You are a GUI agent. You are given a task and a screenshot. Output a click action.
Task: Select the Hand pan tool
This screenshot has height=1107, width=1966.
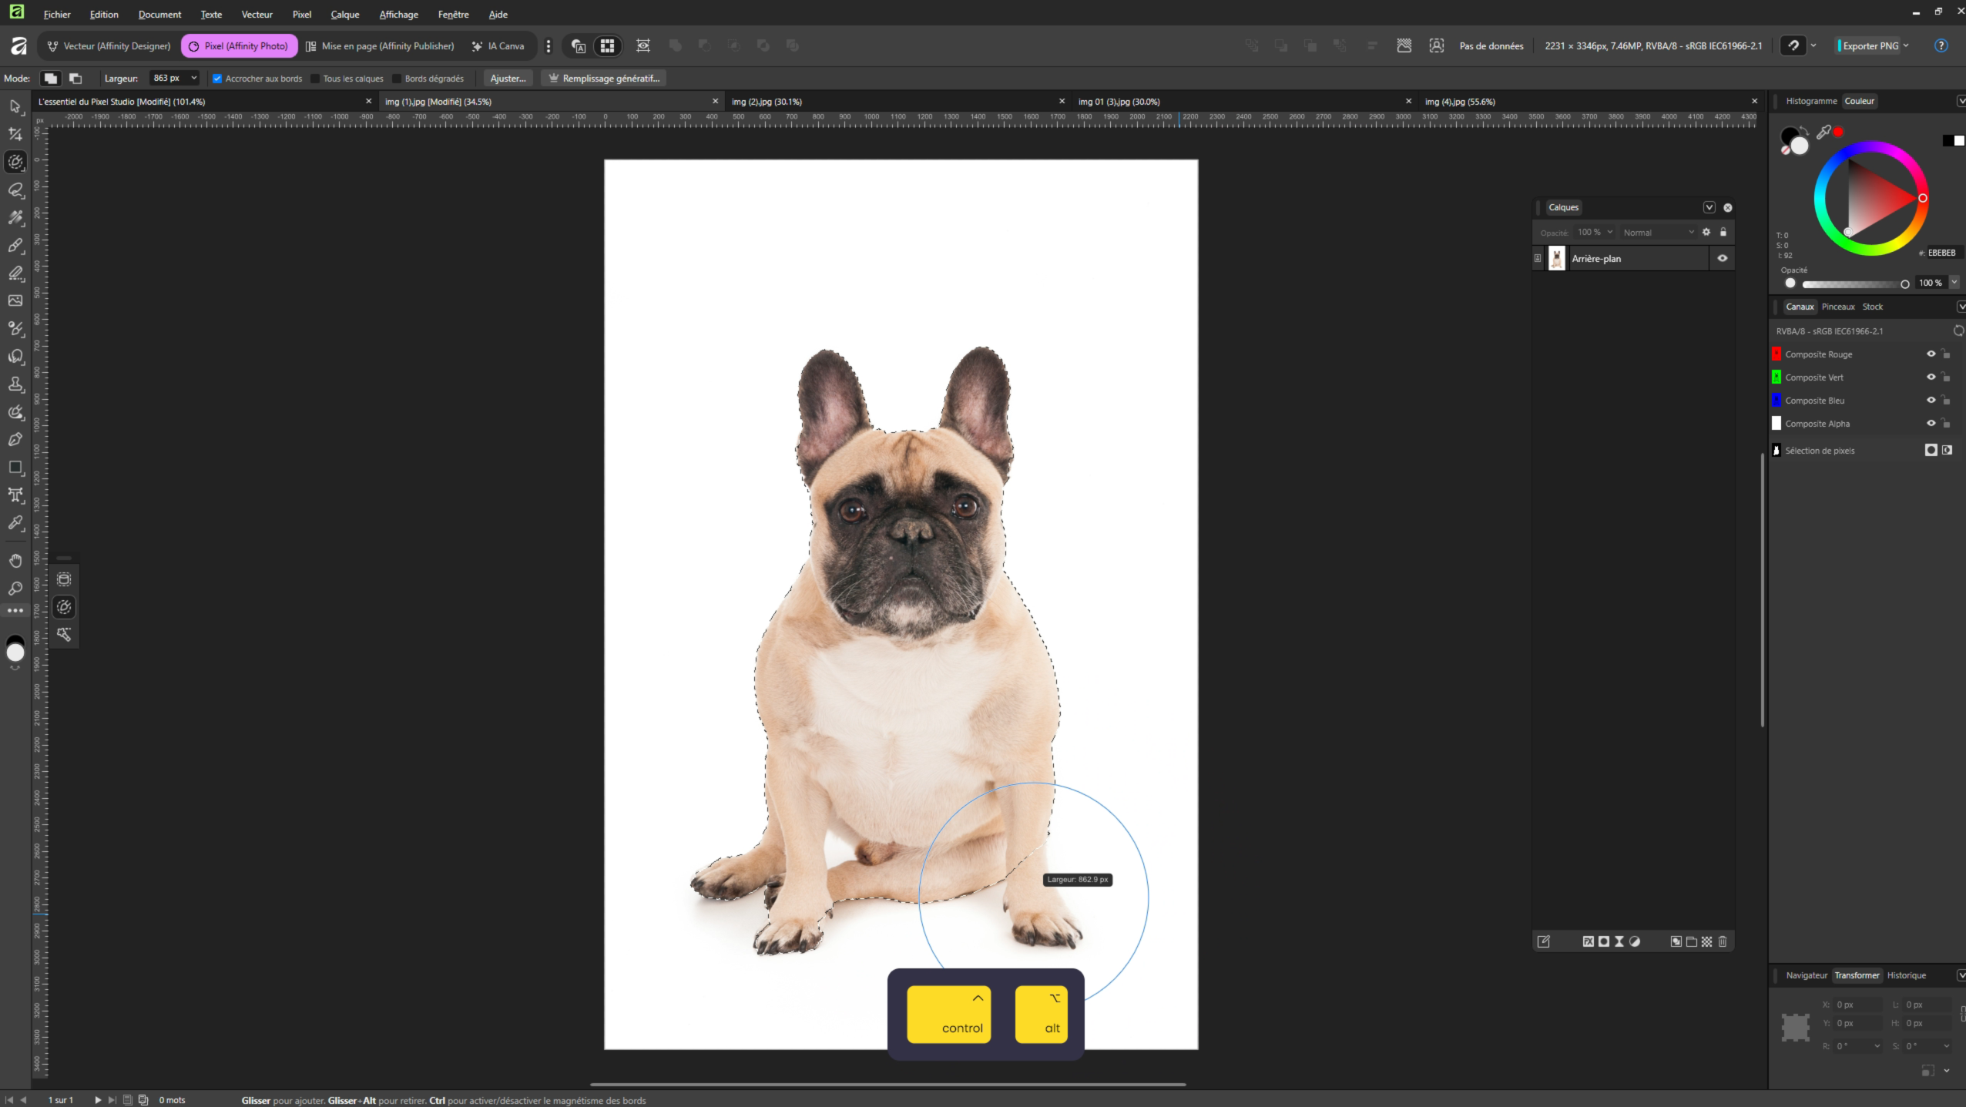point(15,560)
